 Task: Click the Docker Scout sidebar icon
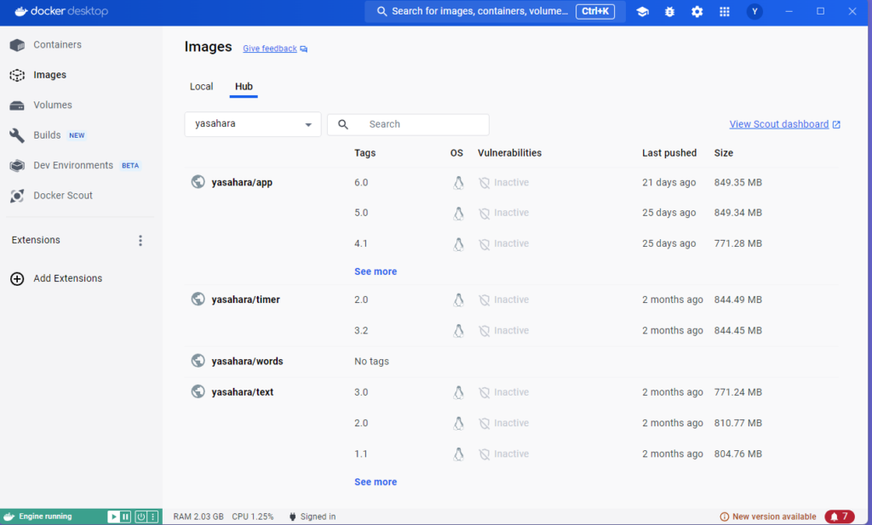click(17, 196)
